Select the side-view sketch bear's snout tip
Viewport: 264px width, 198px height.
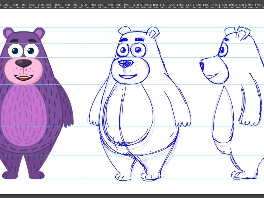tap(202, 65)
